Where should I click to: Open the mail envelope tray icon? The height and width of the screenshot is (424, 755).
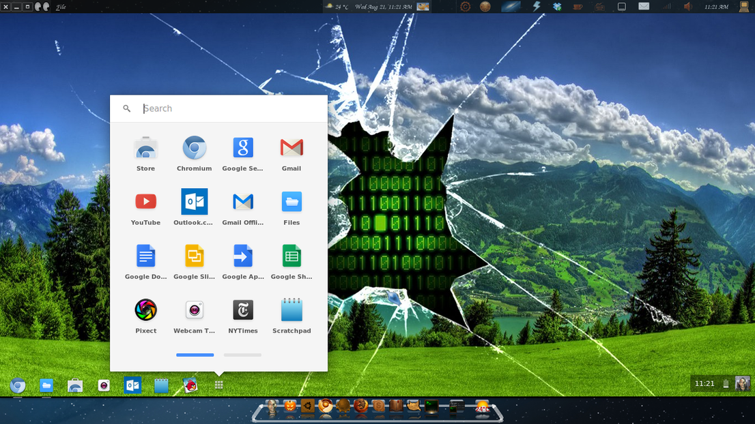pos(644,6)
